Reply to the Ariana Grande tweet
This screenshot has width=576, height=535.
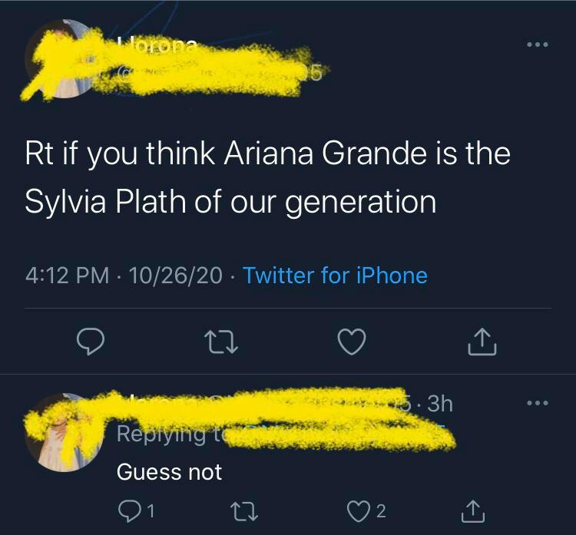pos(91,342)
